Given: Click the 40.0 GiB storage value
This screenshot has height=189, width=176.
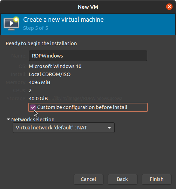Looking at the screenshot, I should [x=38, y=99].
